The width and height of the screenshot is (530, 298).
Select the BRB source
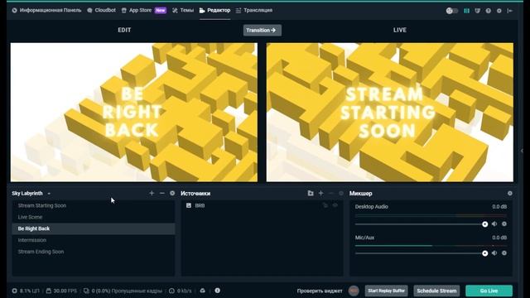tap(262, 205)
